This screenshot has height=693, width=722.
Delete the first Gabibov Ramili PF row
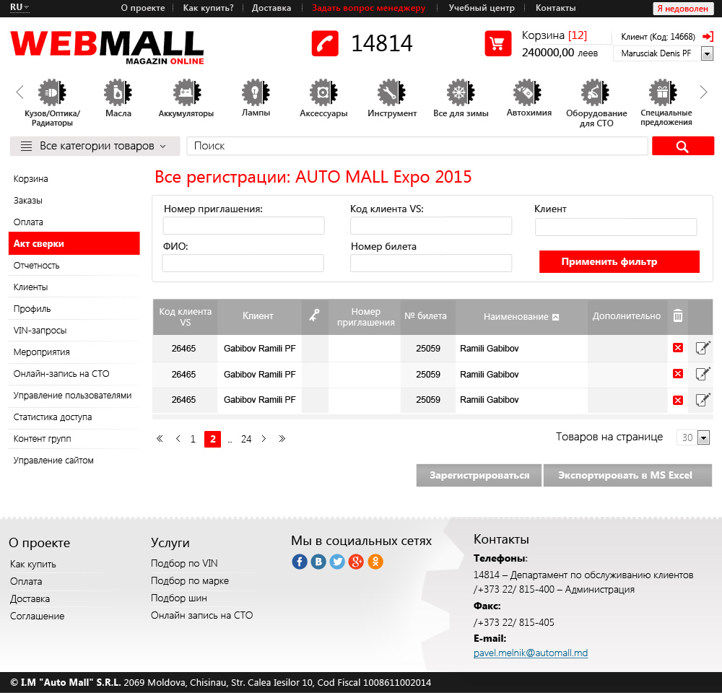coord(678,348)
